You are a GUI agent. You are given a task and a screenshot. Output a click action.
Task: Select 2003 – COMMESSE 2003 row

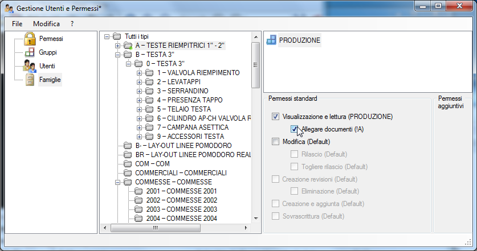pyautogui.click(x=182, y=209)
